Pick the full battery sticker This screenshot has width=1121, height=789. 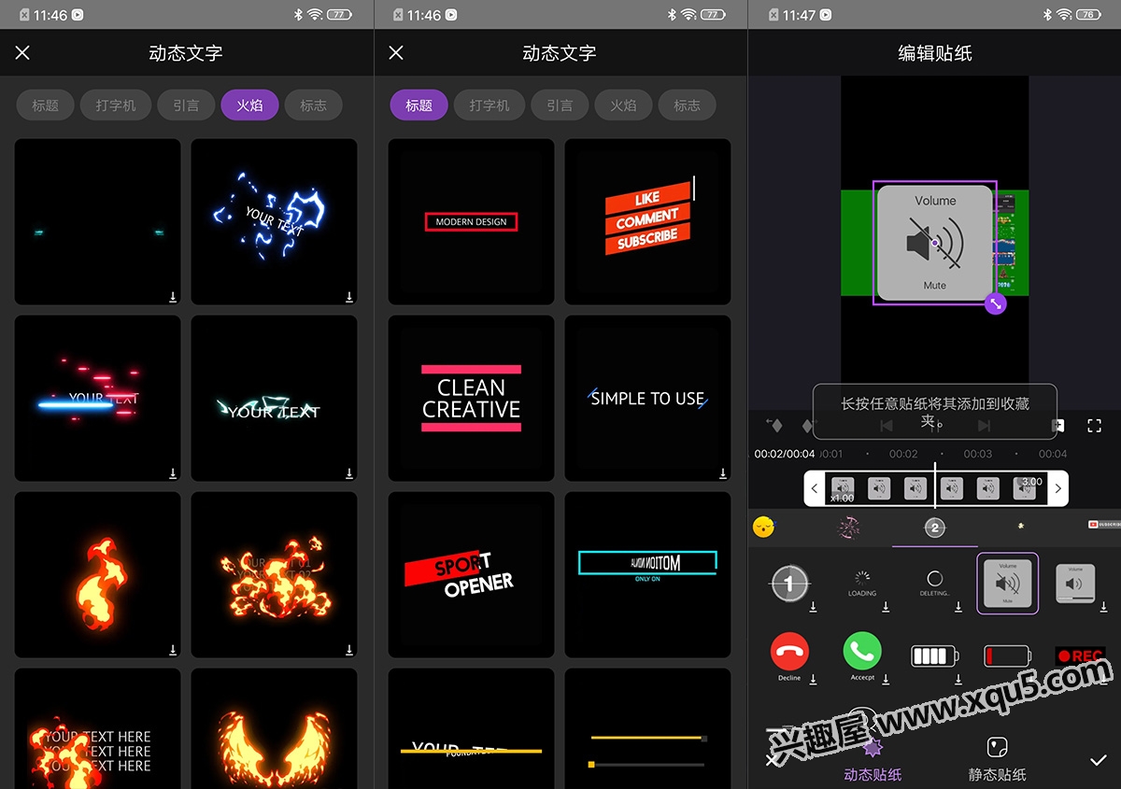click(935, 655)
